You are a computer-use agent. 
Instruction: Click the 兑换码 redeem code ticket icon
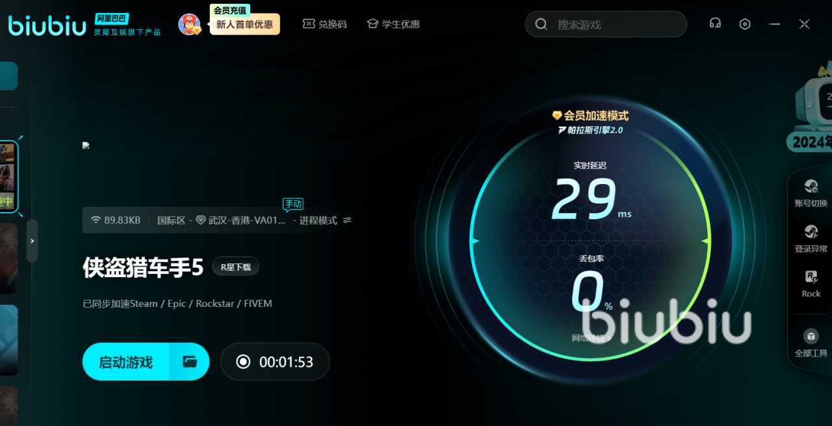click(x=309, y=24)
